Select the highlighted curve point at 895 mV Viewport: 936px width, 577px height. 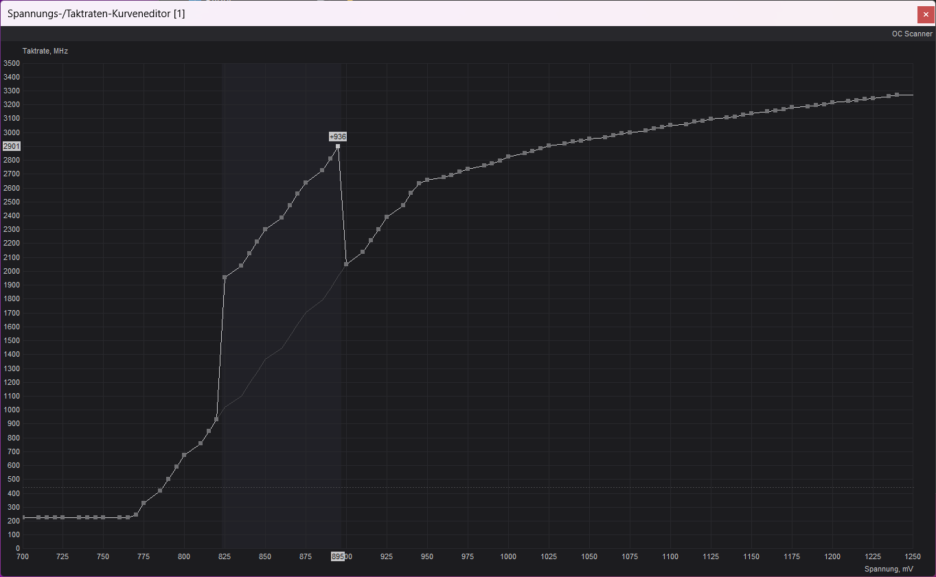pyautogui.click(x=338, y=146)
